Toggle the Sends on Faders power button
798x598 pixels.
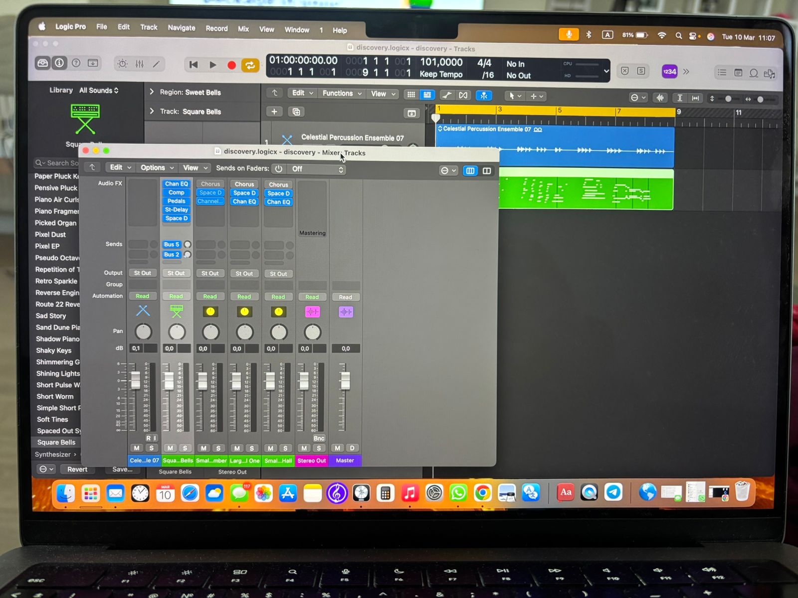coord(278,169)
